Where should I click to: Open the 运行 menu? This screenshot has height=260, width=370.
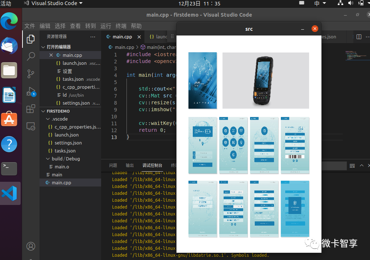coord(106,26)
